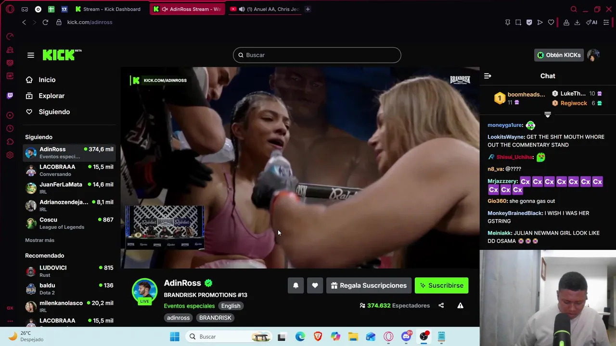Open the user profile avatar menu
Viewport: 616px width, 346px height.
(593, 55)
